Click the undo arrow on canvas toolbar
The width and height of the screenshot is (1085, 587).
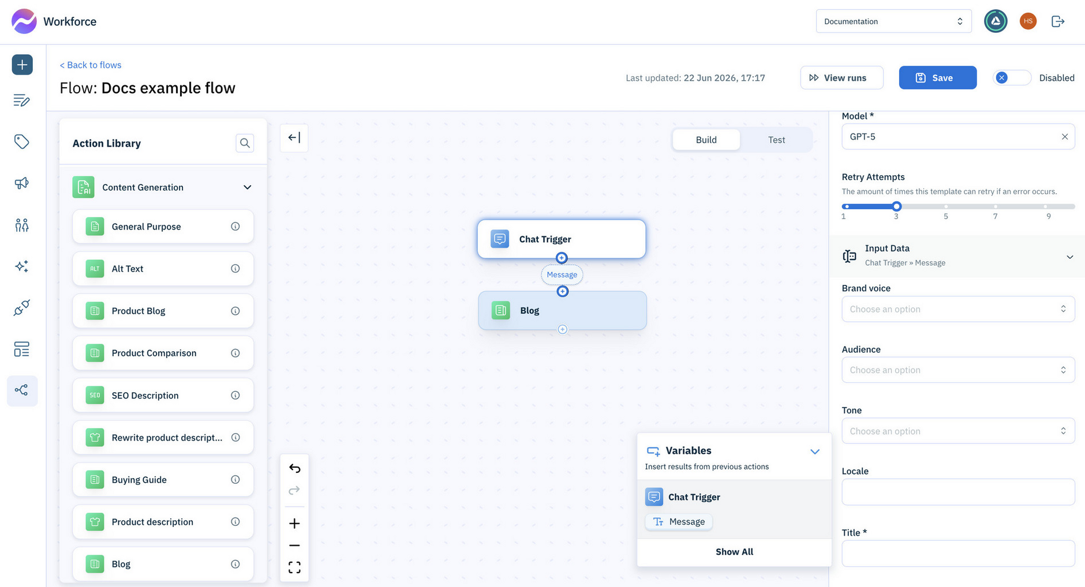(x=294, y=468)
